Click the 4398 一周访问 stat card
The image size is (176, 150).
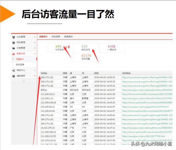pos(112,48)
